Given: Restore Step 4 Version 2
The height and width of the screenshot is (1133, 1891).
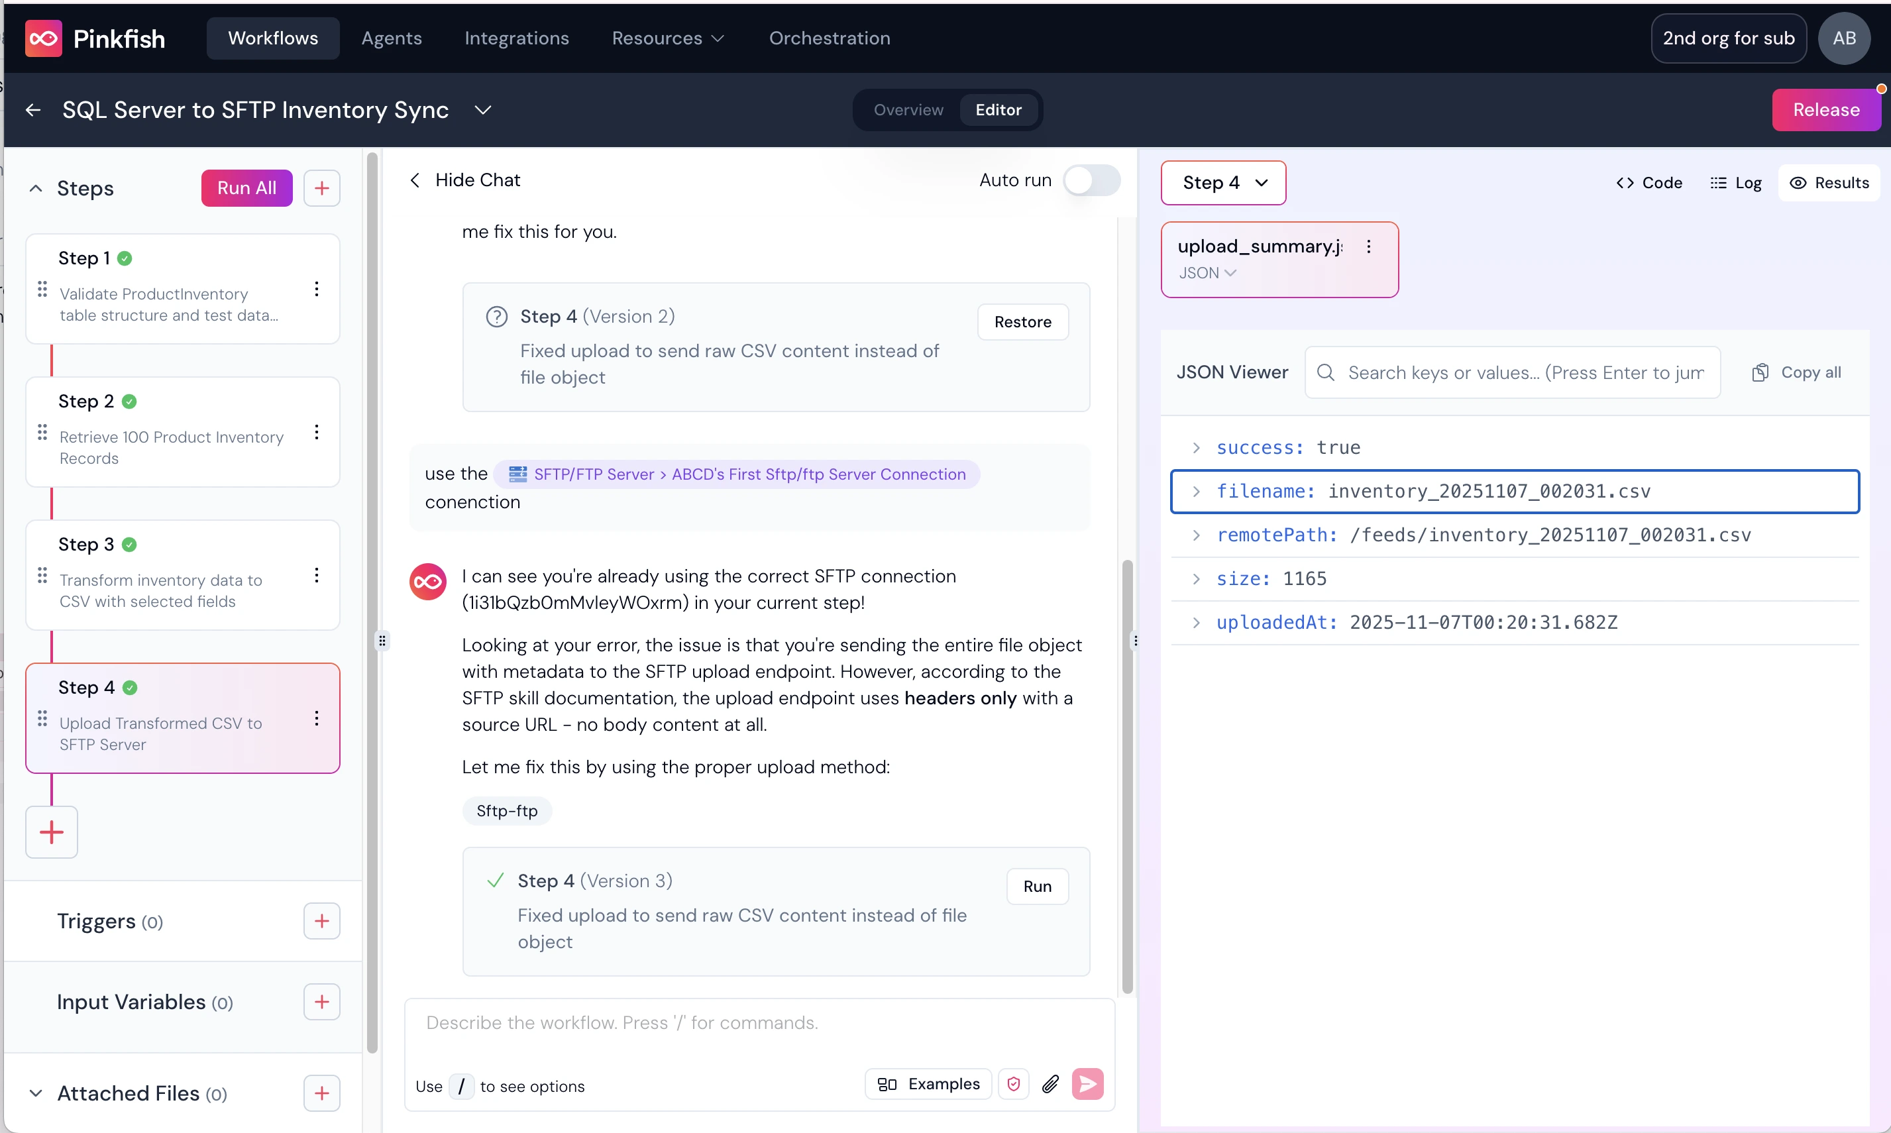Looking at the screenshot, I should pos(1022,322).
